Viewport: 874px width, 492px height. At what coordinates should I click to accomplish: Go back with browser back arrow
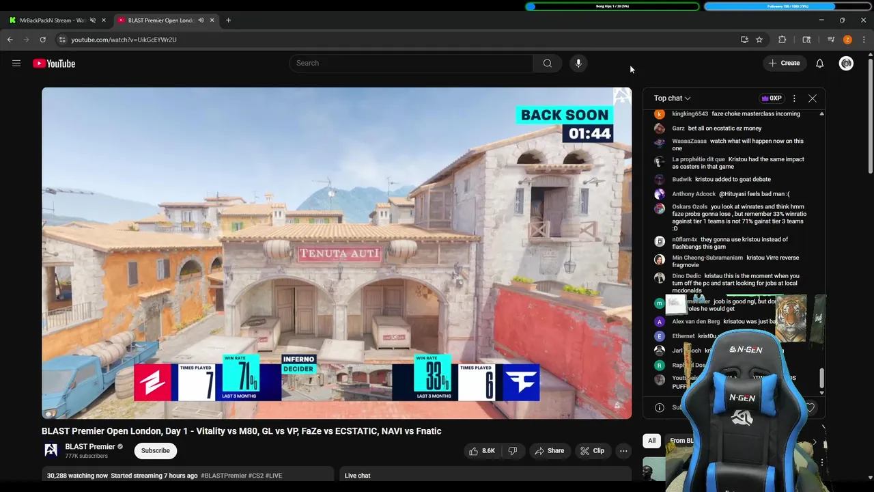pos(10,40)
